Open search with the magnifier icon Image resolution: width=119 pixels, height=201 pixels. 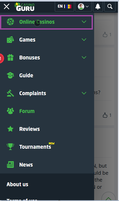(110, 6)
